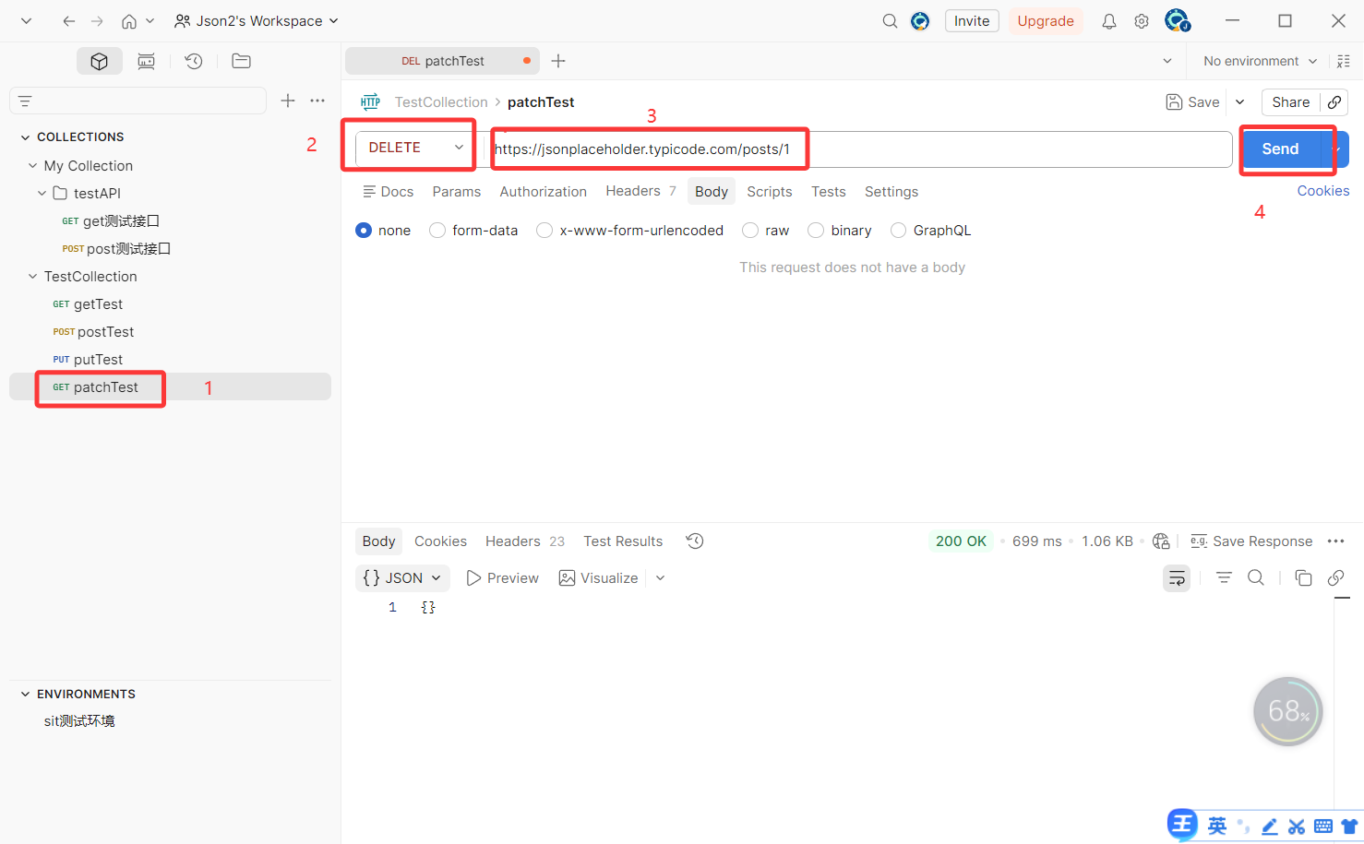Toggle word wrap in response viewer

click(x=1177, y=578)
